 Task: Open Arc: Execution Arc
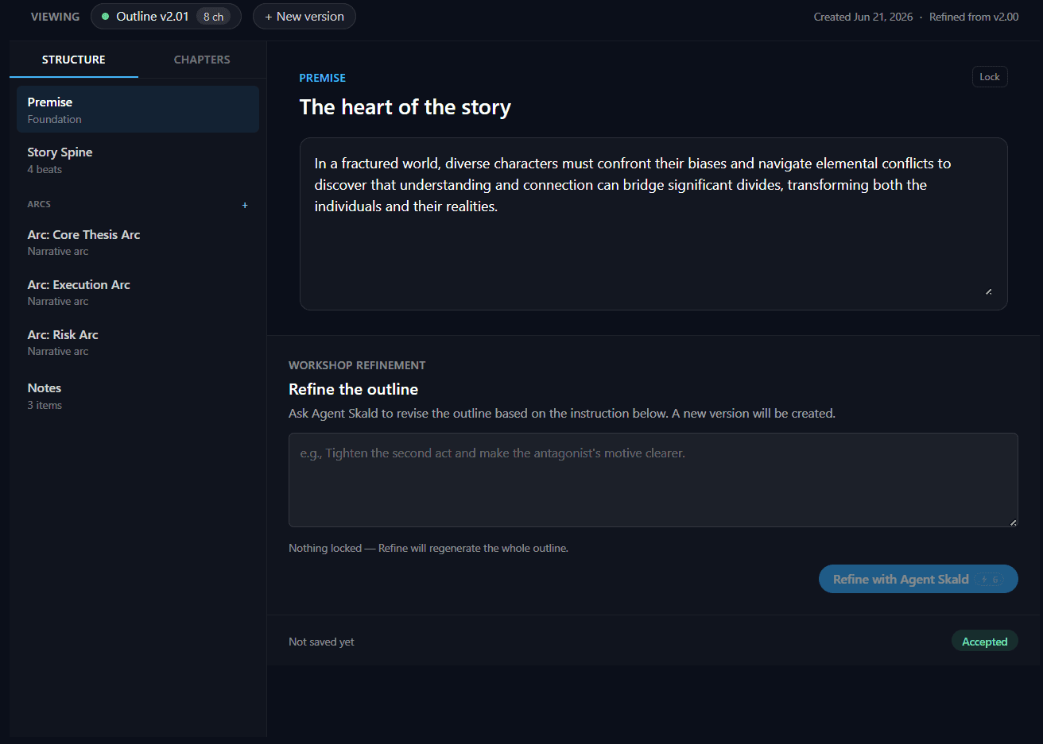[138, 292]
